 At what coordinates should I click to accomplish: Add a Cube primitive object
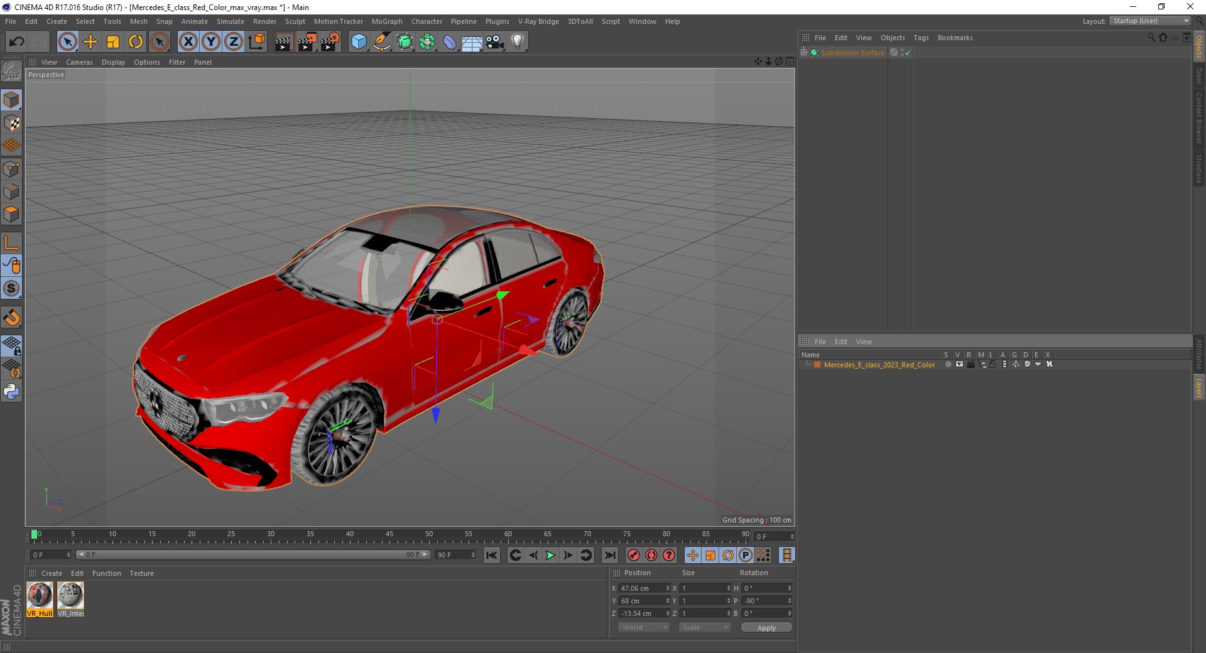pos(359,42)
